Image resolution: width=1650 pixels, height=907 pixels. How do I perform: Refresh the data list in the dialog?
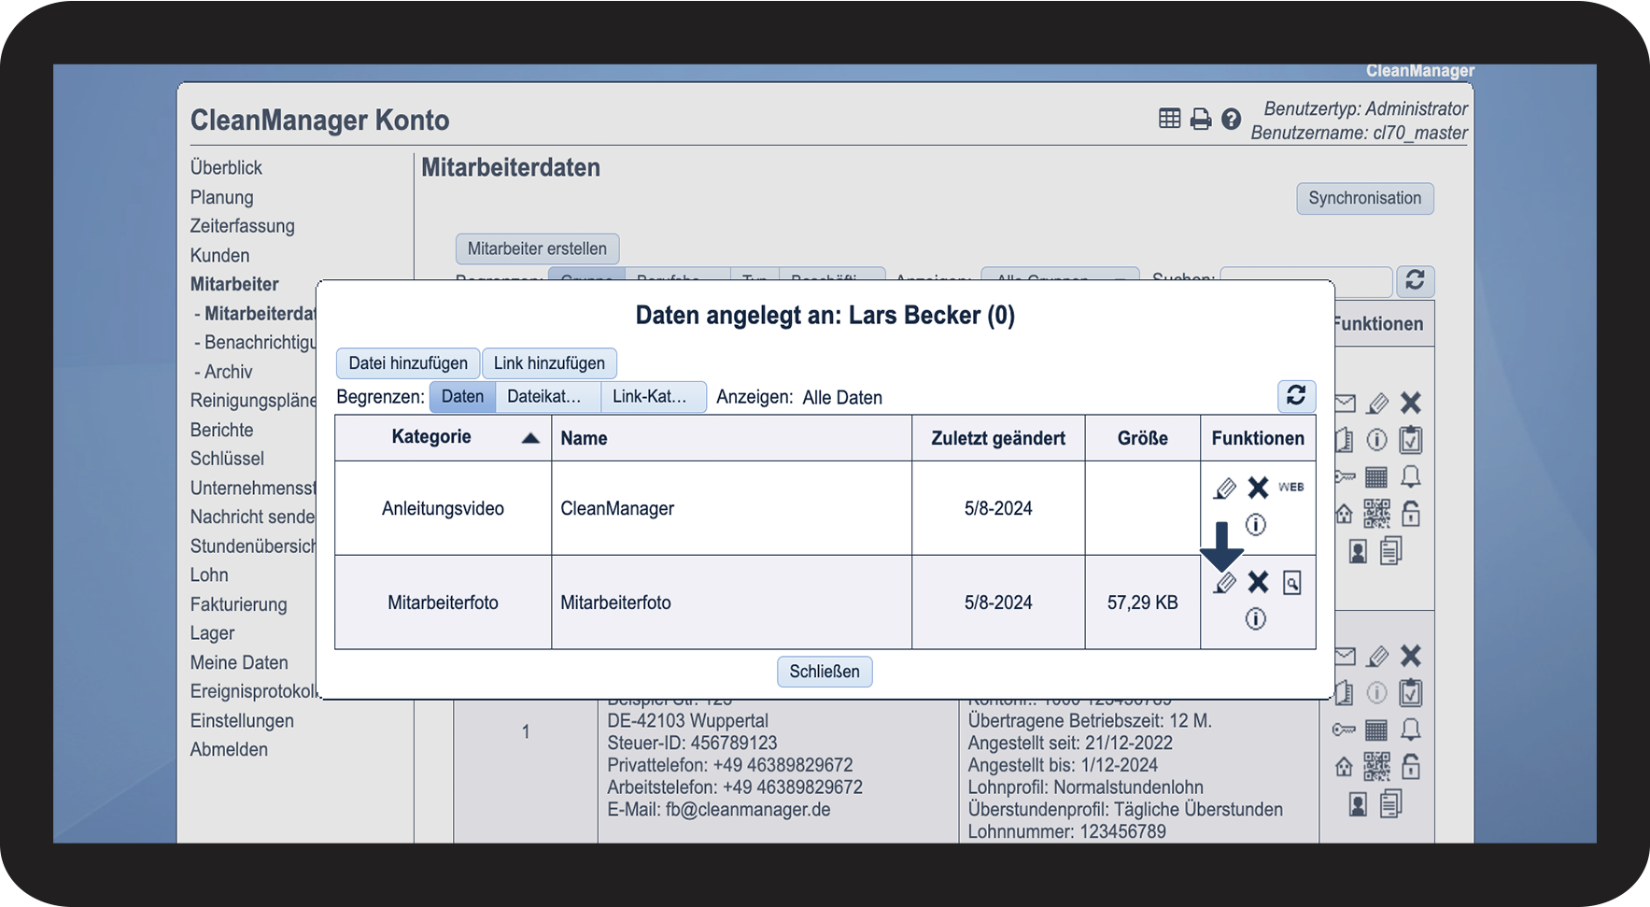click(x=1296, y=396)
